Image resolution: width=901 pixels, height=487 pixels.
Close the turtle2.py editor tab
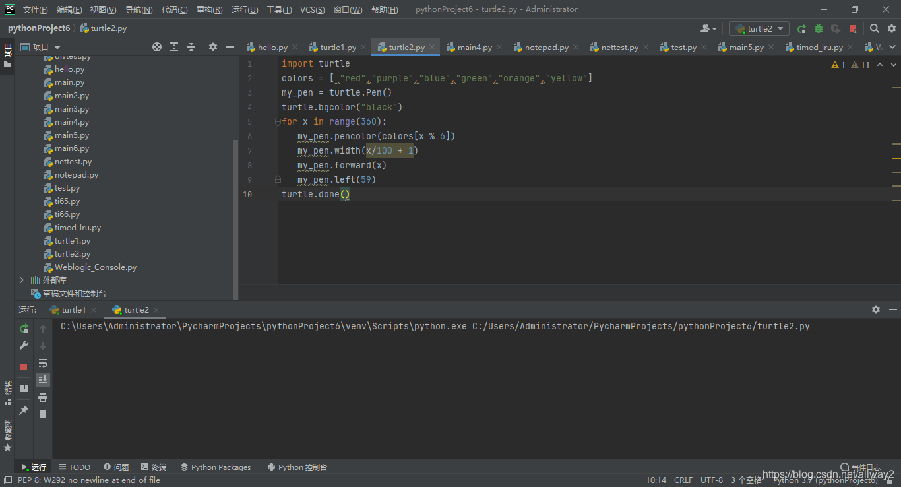coord(433,47)
